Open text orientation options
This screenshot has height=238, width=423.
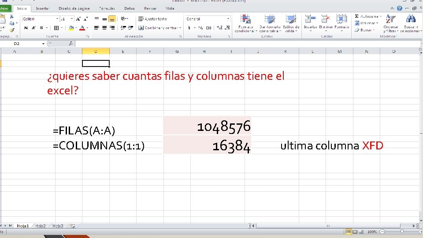[124, 19]
